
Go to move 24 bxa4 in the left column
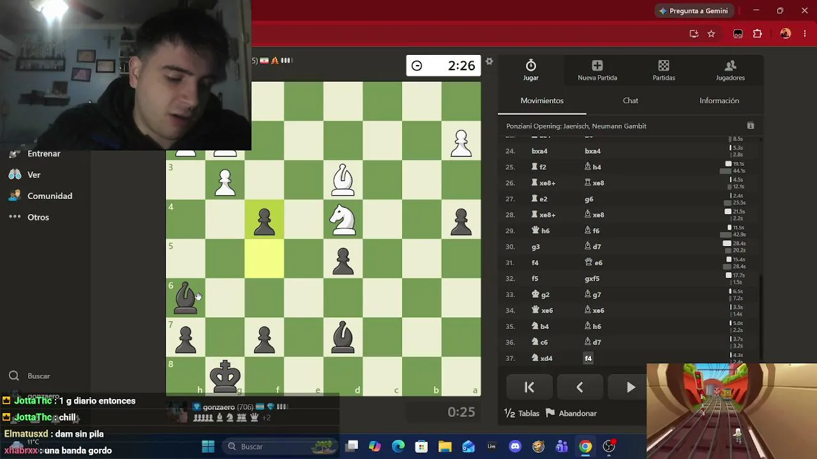click(539, 151)
